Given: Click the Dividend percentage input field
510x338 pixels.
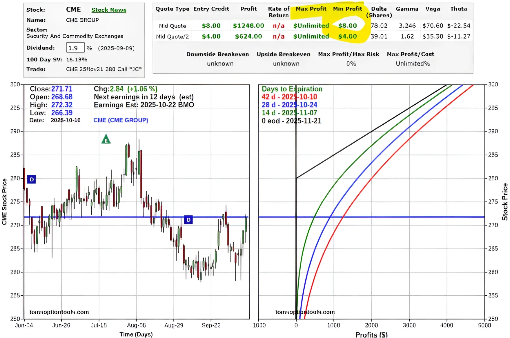Looking at the screenshot, I should [x=75, y=48].
